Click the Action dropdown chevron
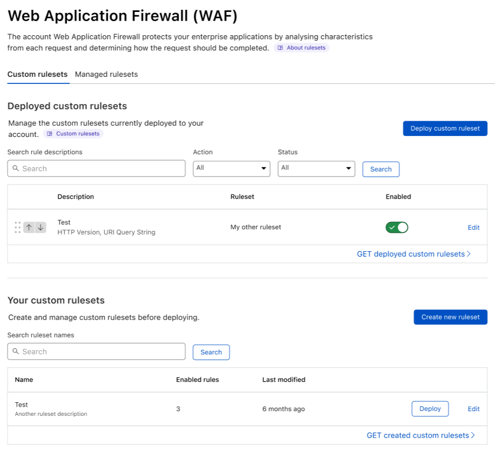The image size is (495, 450). point(263,168)
